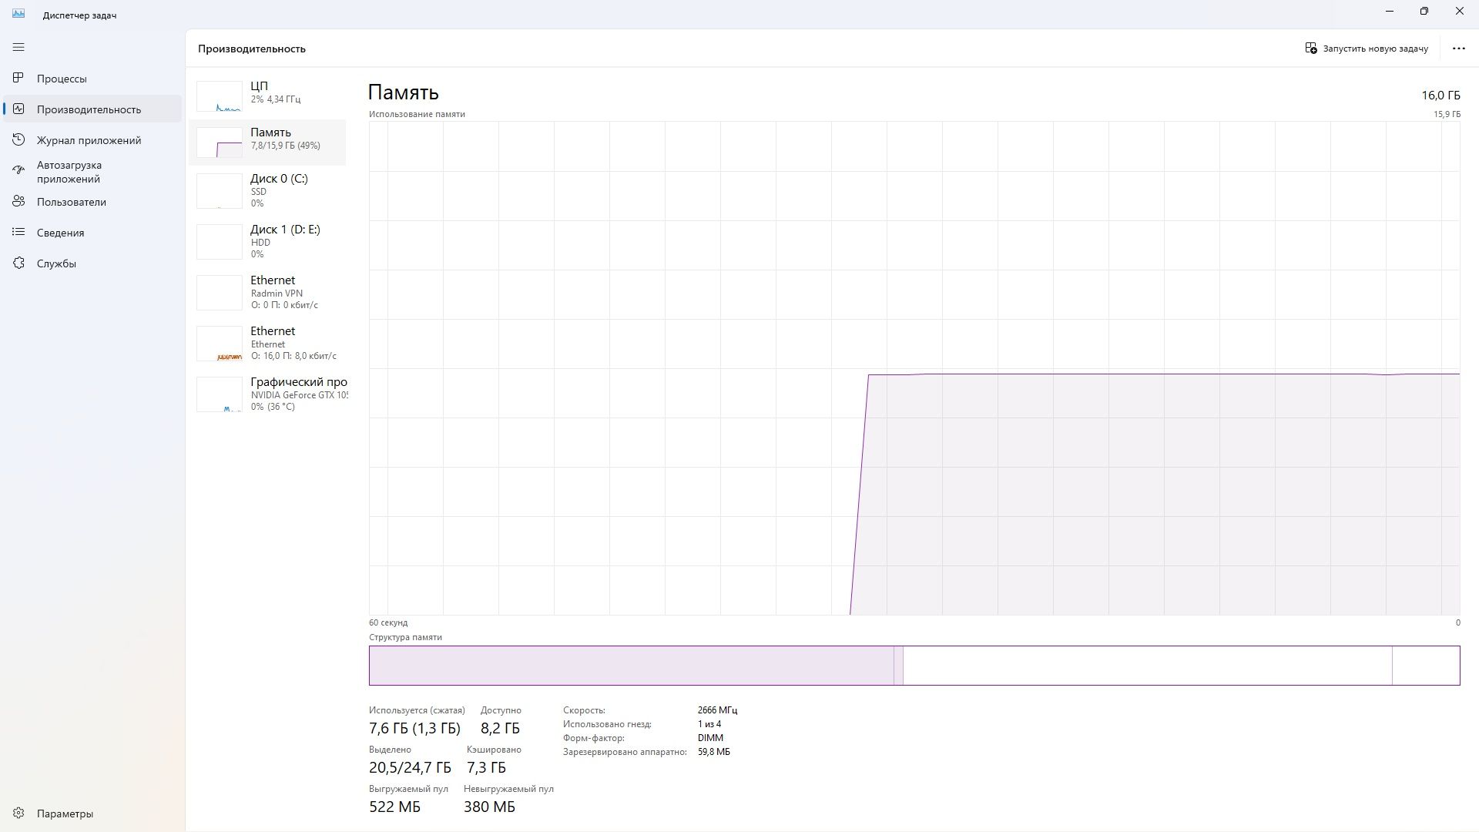Click the Память heading text
This screenshot has width=1479, height=832.
tap(404, 92)
